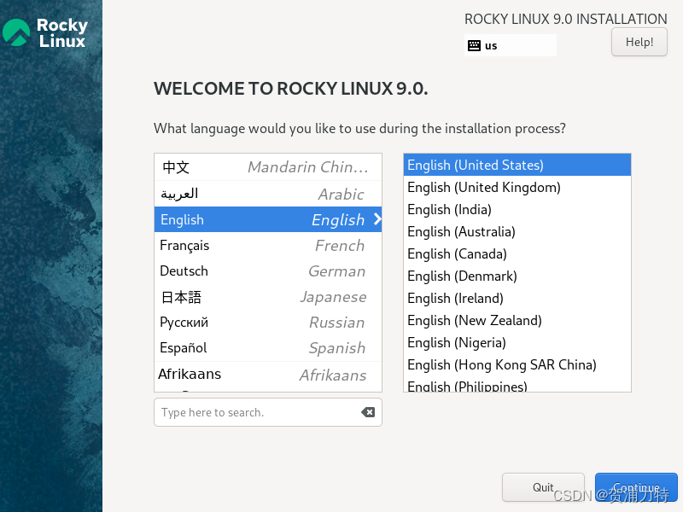Choose English (Philippines) locale
The width and height of the screenshot is (683, 512).
pyautogui.click(x=517, y=385)
